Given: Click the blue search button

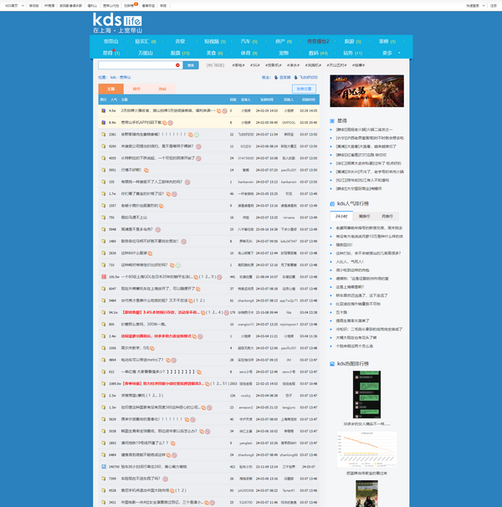Looking at the screenshot, I should 190,64.
